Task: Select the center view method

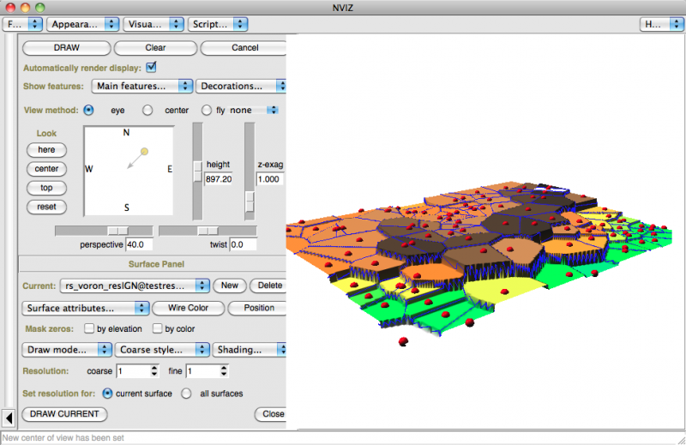Action: [x=147, y=111]
